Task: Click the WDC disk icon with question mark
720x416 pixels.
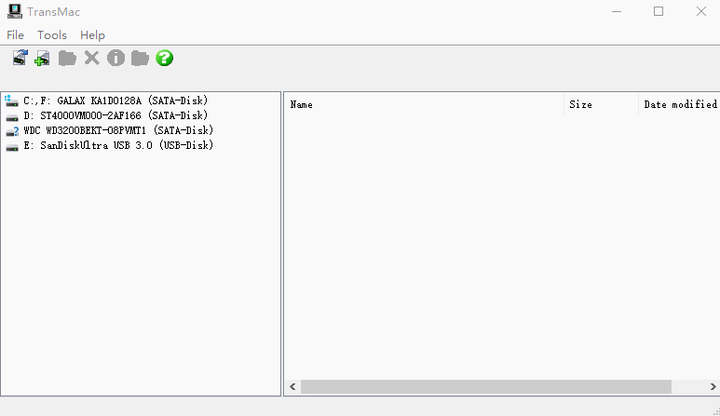Action: coord(12,131)
